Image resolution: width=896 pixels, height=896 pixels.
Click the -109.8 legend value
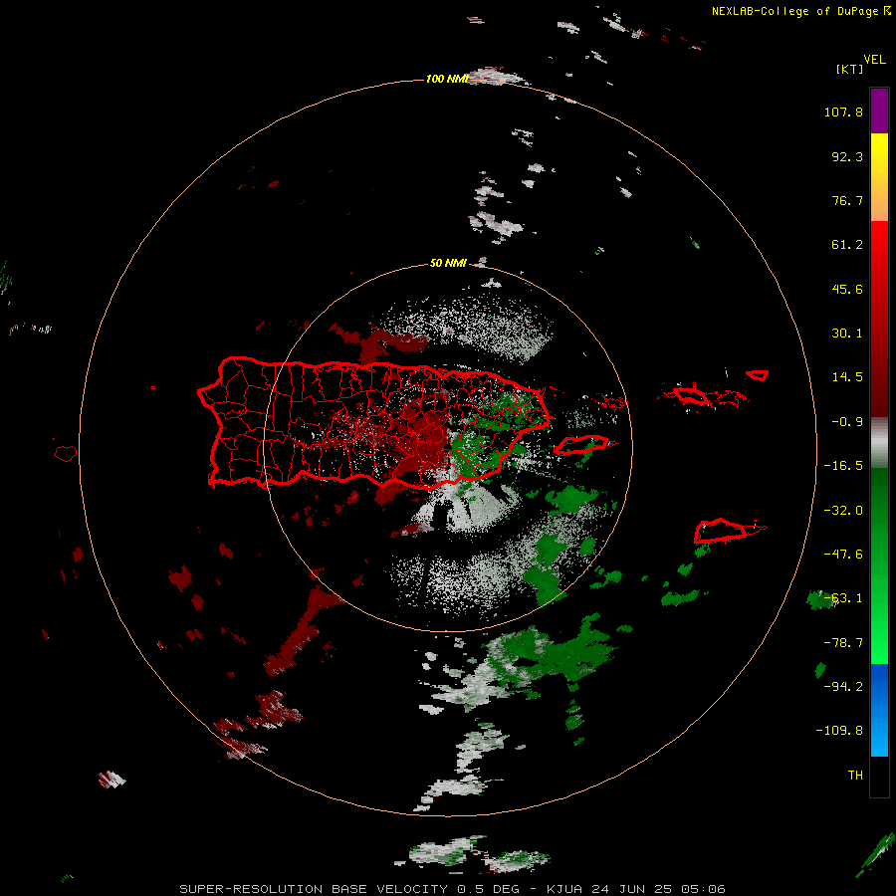839,731
